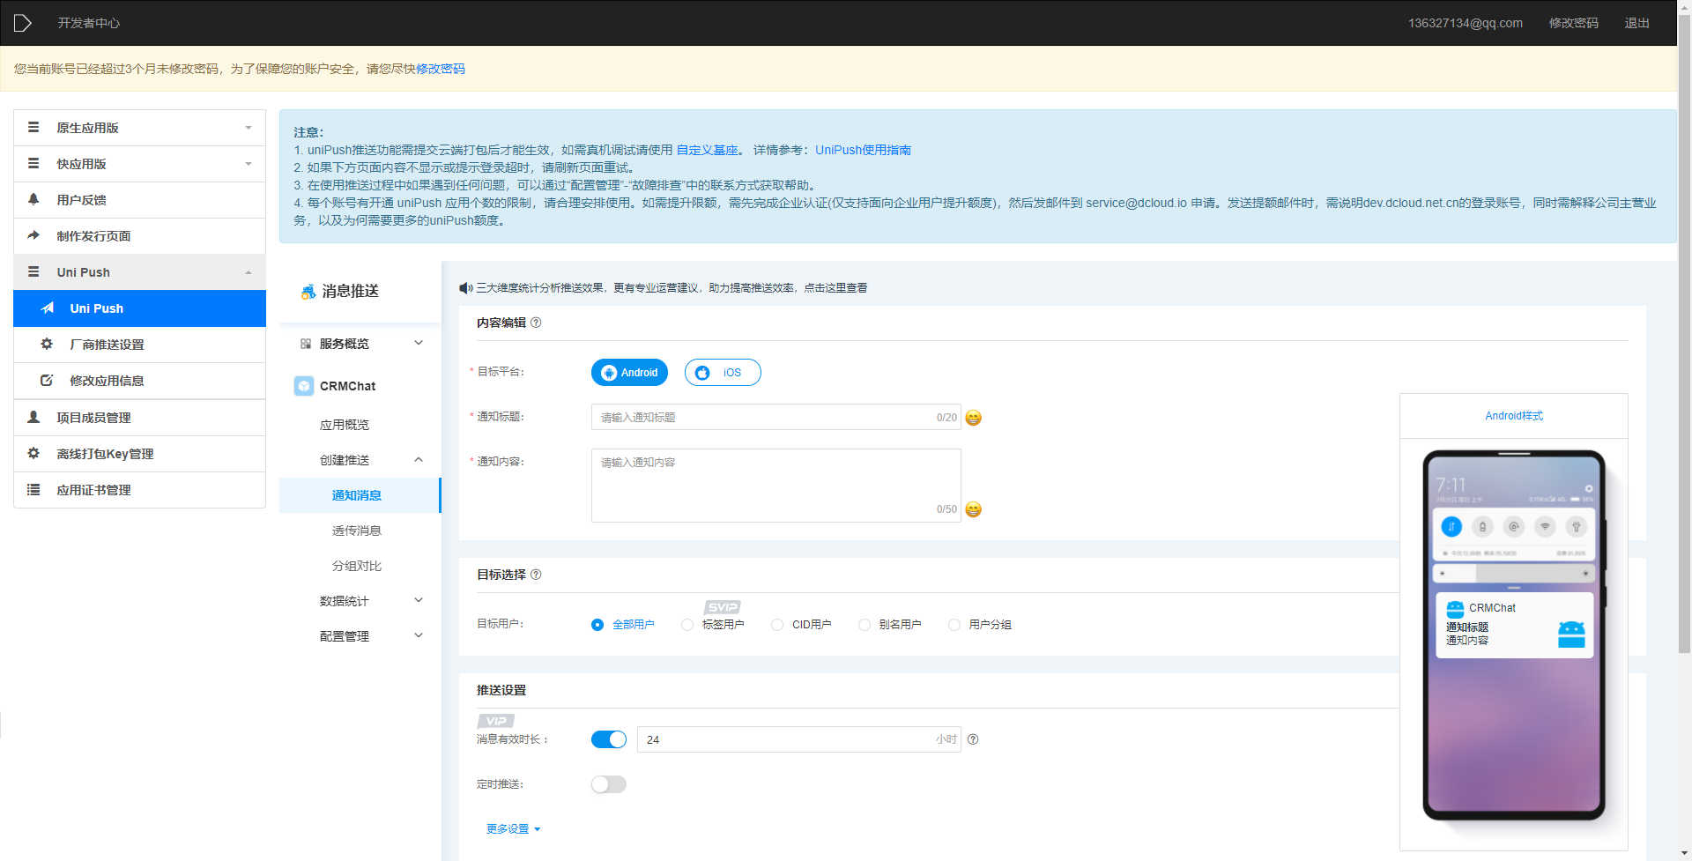Switch to the 透传消息 tab
Viewport: 1692px width, 861px height.
356,530
